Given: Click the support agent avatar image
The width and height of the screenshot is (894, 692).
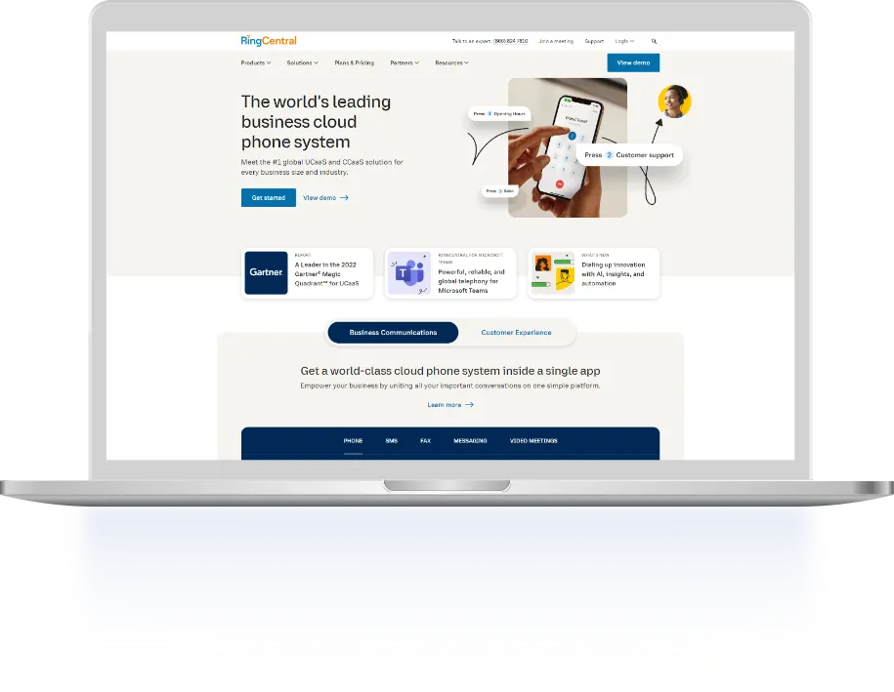Looking at the screenshot, I should point(674,102).
